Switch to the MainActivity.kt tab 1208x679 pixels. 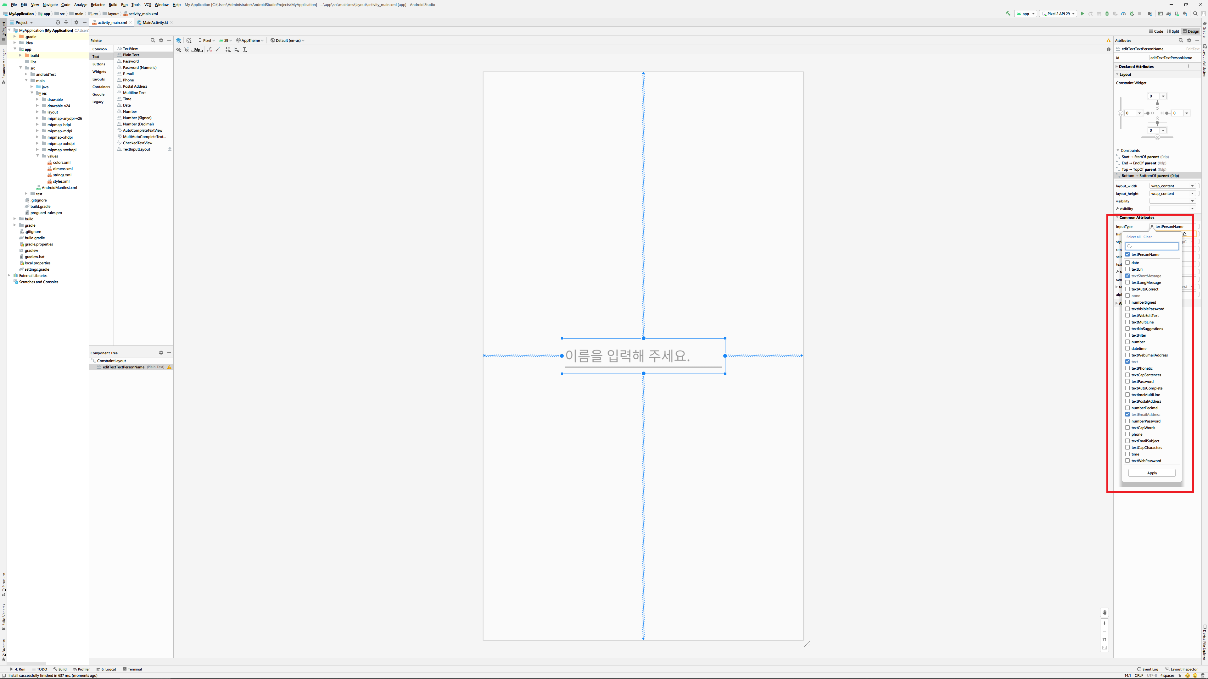pos(155,23)
